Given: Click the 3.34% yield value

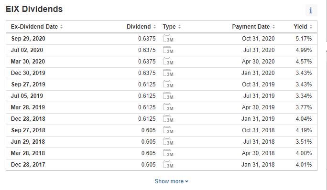Looking at the screenshot, I should click(x=304, y=96).
